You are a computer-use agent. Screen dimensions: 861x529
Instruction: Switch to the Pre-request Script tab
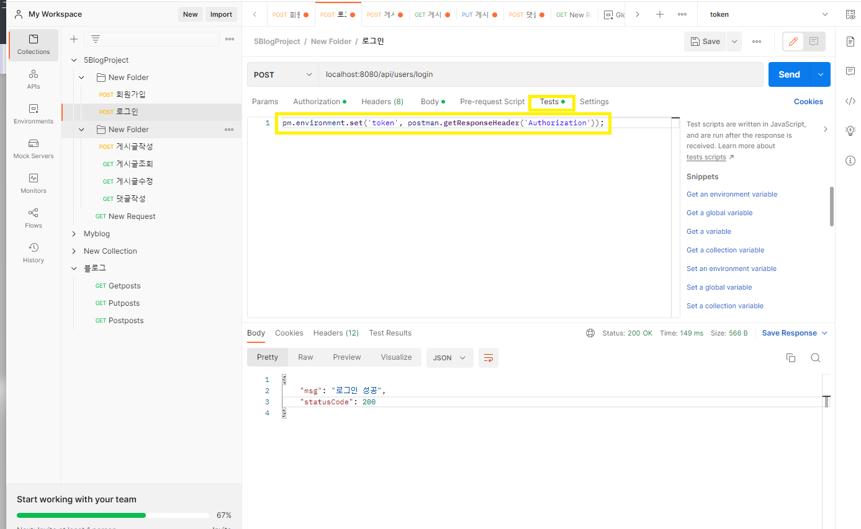(x=492, y=102)
